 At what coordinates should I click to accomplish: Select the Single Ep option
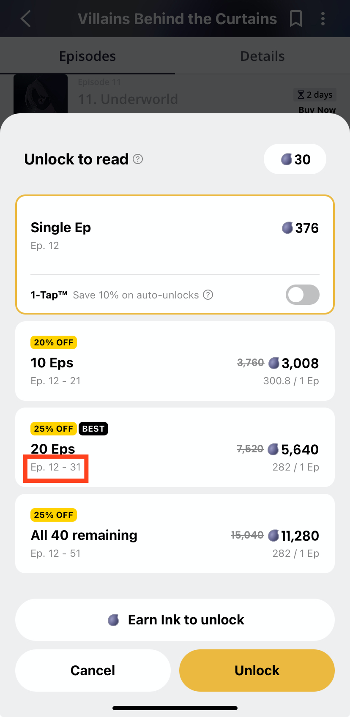(175, 235)
